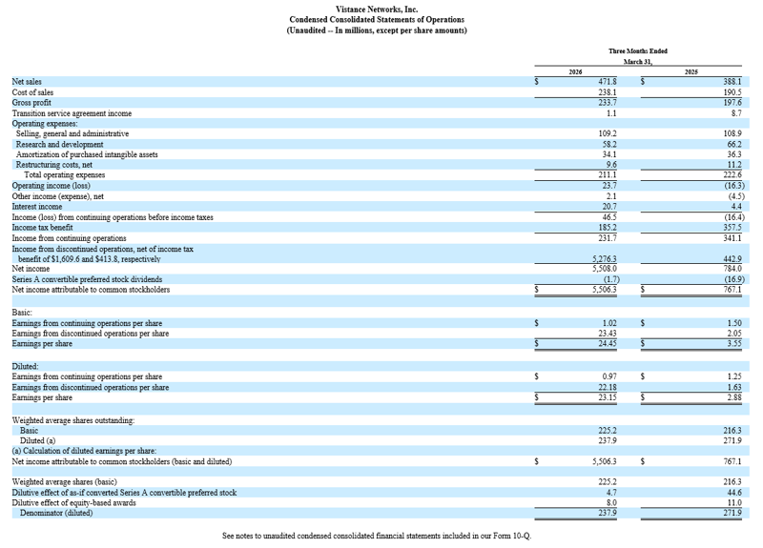Click the 'Three Months Ended' column header

(x=638, y=51)
